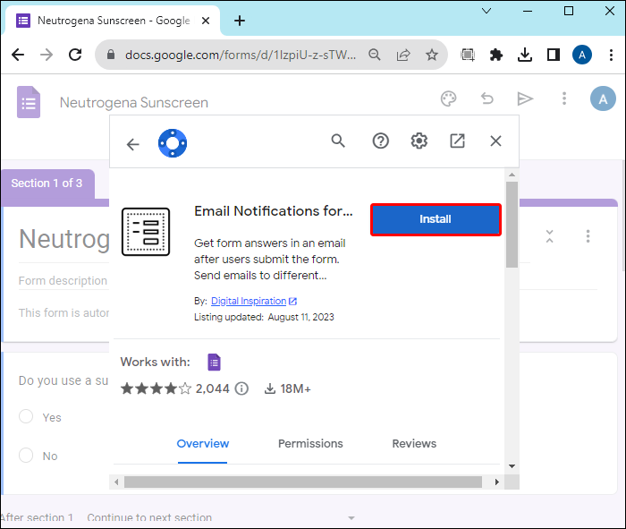Image resolution: width=626 pixels, height=529 pixels.
Task: Click the dialog vertical scrollbar thumb
Action: 512,225
